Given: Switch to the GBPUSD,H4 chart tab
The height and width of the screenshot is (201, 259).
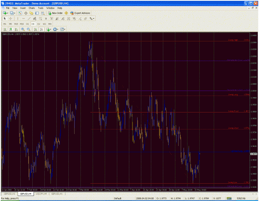Looking at the screenshot, I should [26, 194].
